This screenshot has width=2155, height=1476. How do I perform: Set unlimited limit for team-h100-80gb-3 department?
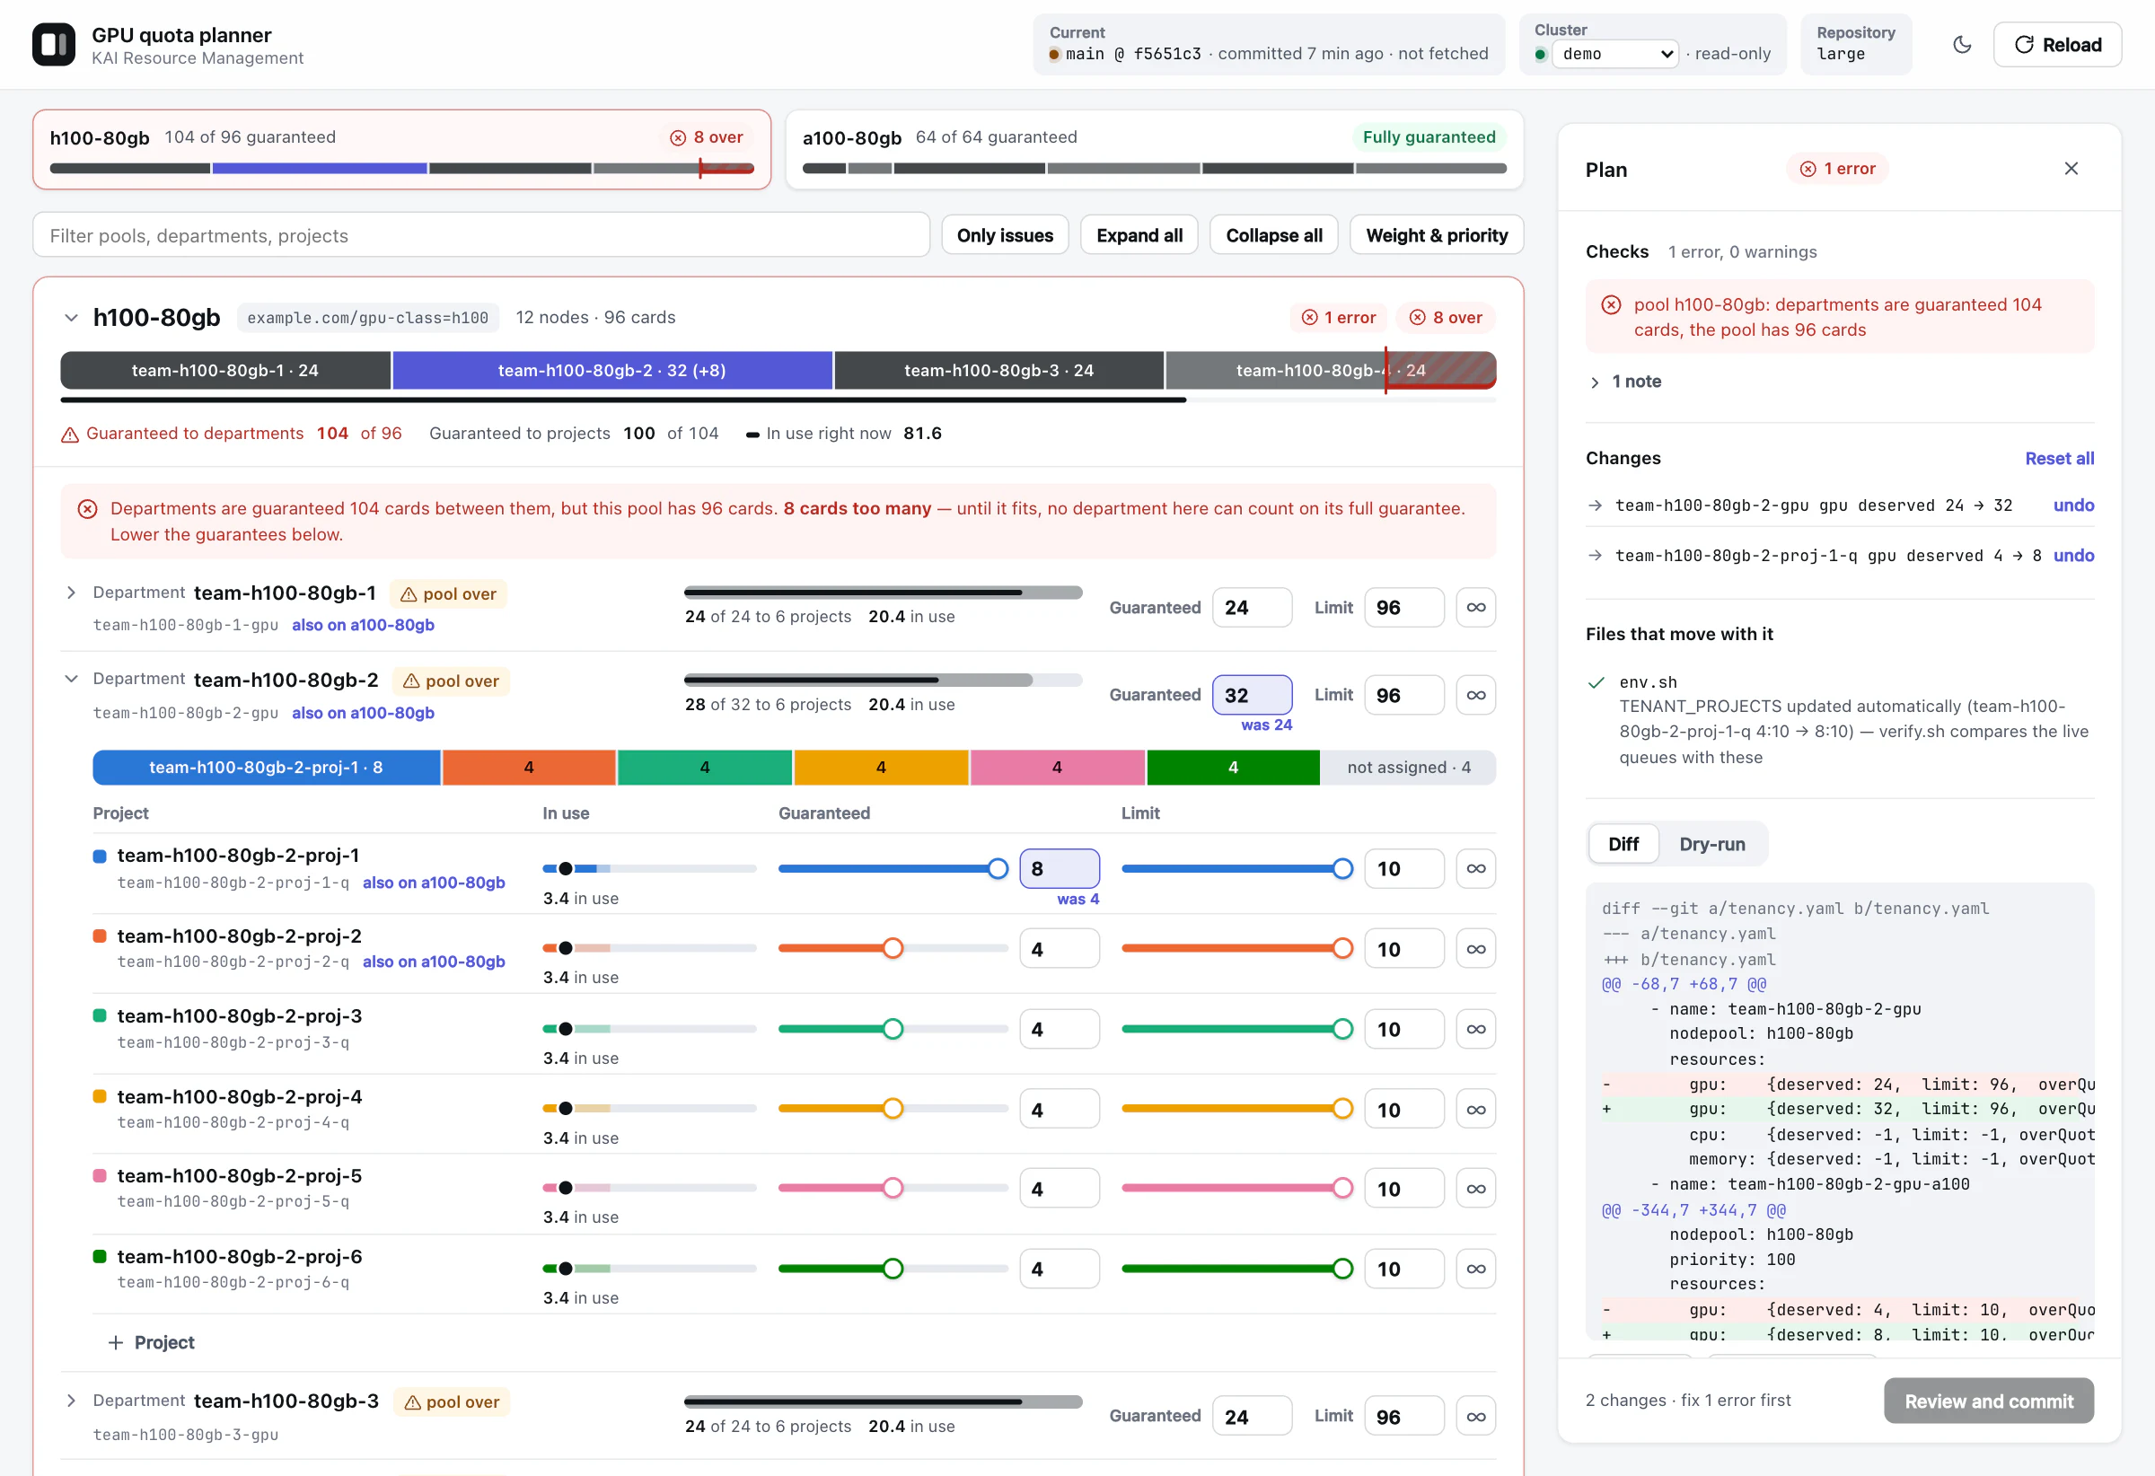click(x=1475, y=1417)
